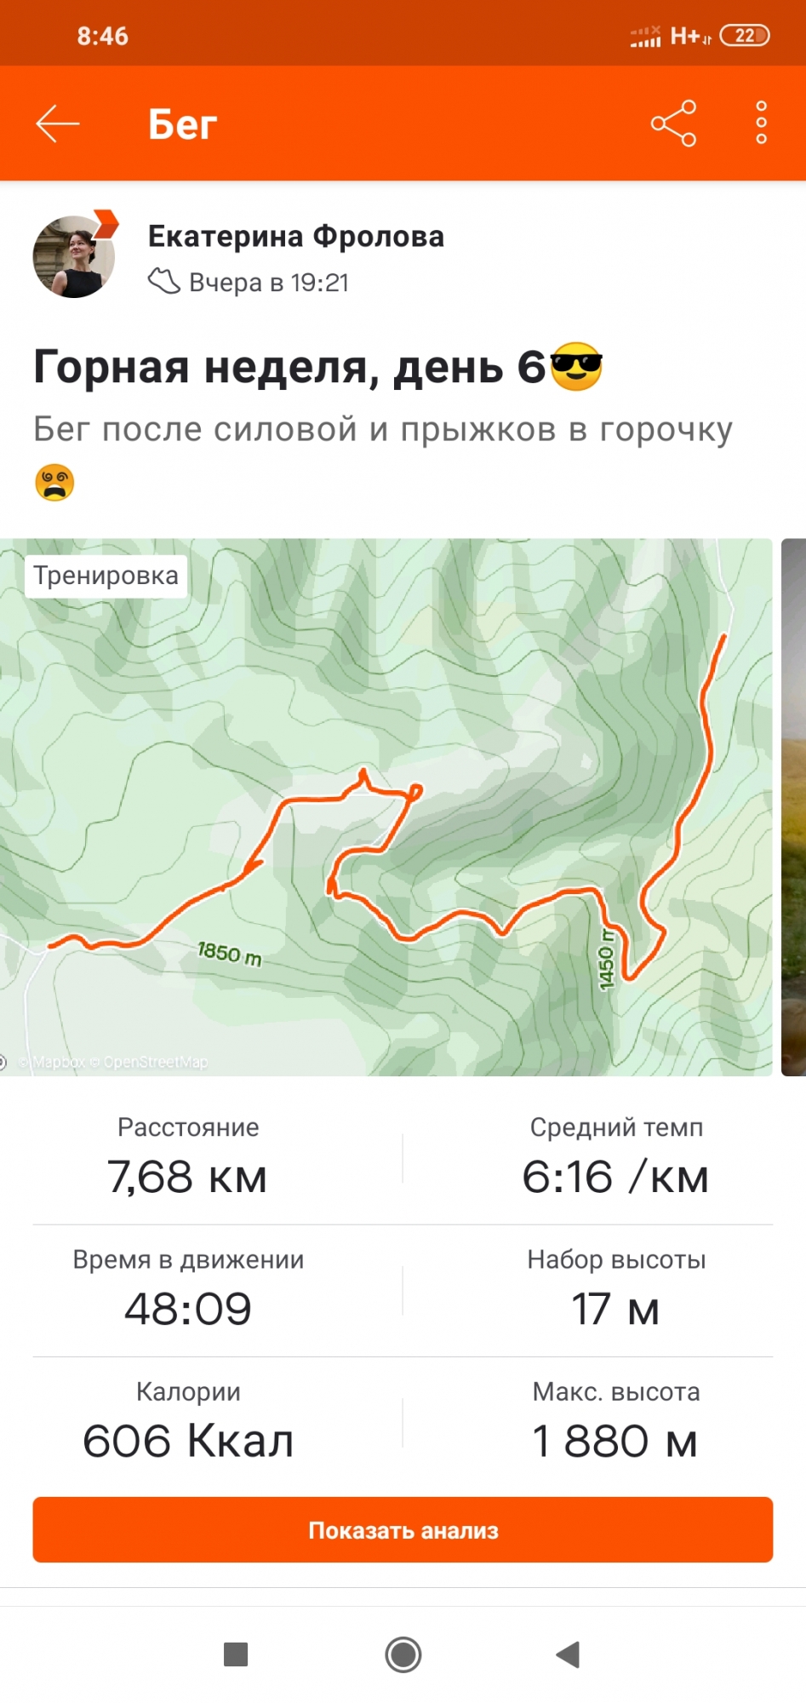806x1703 pixels.
Task: Tap the Android home circle button
Action: click(403, 1654)
